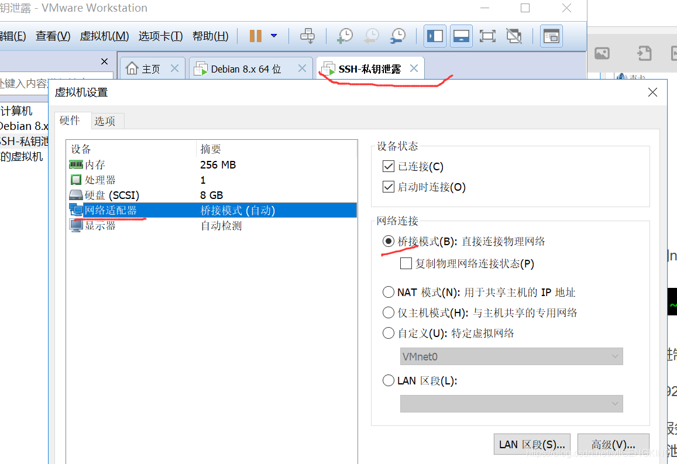Click the monitor icon beside 显示器
The width and height of the screenshot is (677, 464).
[75, 226]
